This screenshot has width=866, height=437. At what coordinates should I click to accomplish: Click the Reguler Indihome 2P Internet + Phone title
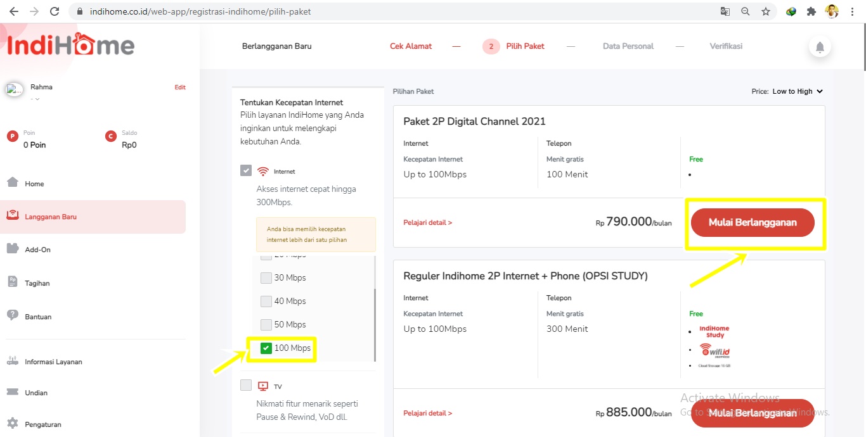526,275
